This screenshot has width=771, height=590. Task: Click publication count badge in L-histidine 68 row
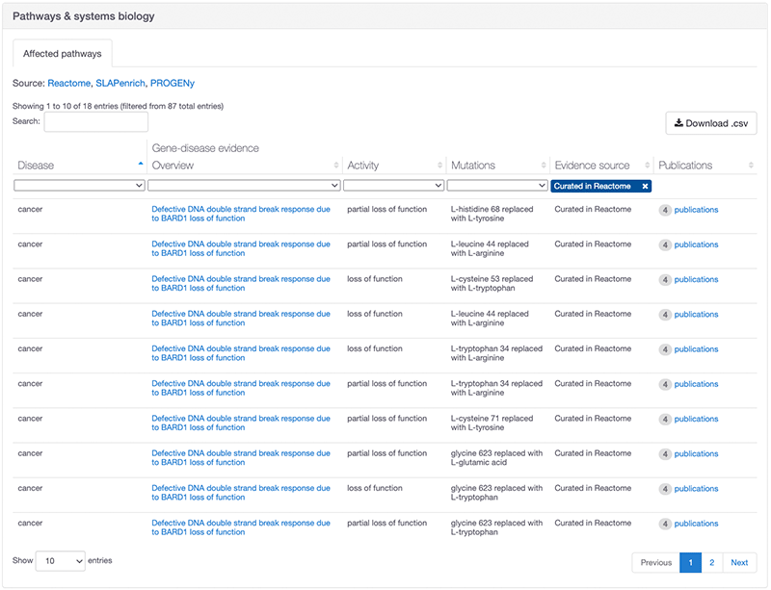coord(665,210)
